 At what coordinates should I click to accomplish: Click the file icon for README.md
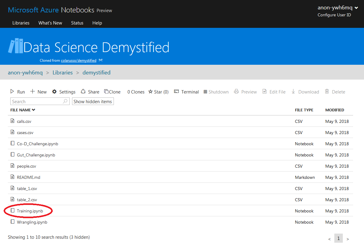tap(12, 177)
